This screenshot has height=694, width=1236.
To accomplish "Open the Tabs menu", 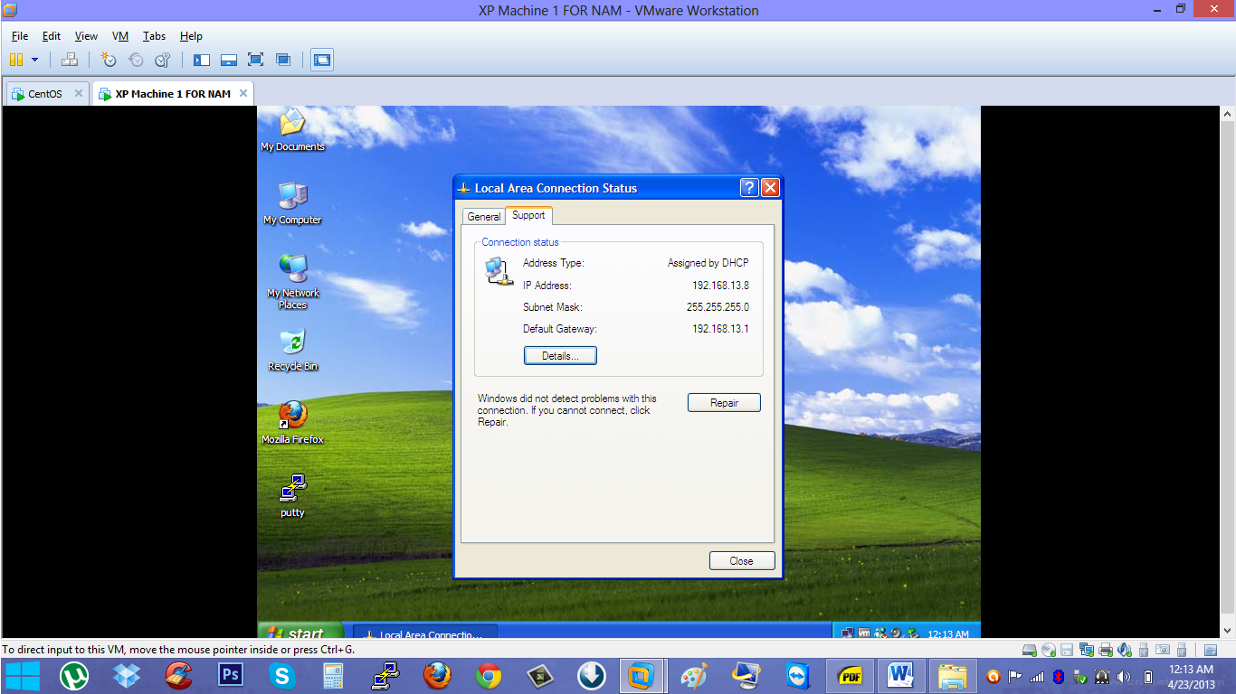I will [154, 36].
